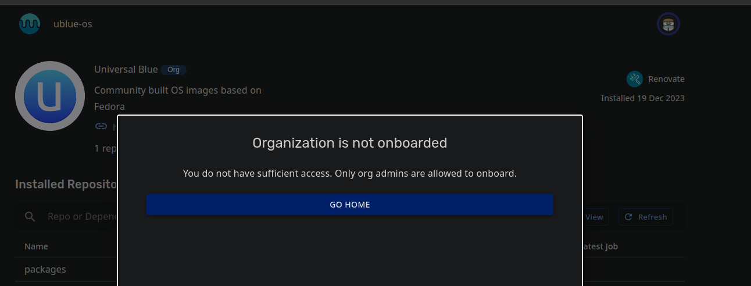Viewport: 751px width, 286px height.
Task: Click the Installed Repositories heading
Action: point(66,184)
